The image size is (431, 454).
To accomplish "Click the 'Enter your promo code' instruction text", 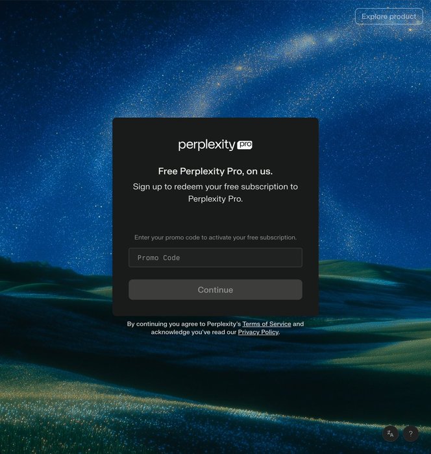I will (x=215, y=237).
